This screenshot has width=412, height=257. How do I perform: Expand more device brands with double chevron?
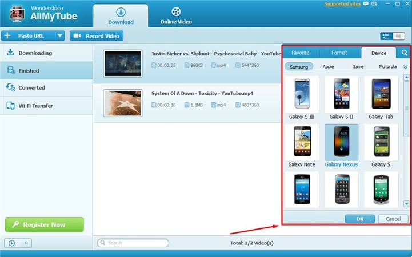pos(406,67)
